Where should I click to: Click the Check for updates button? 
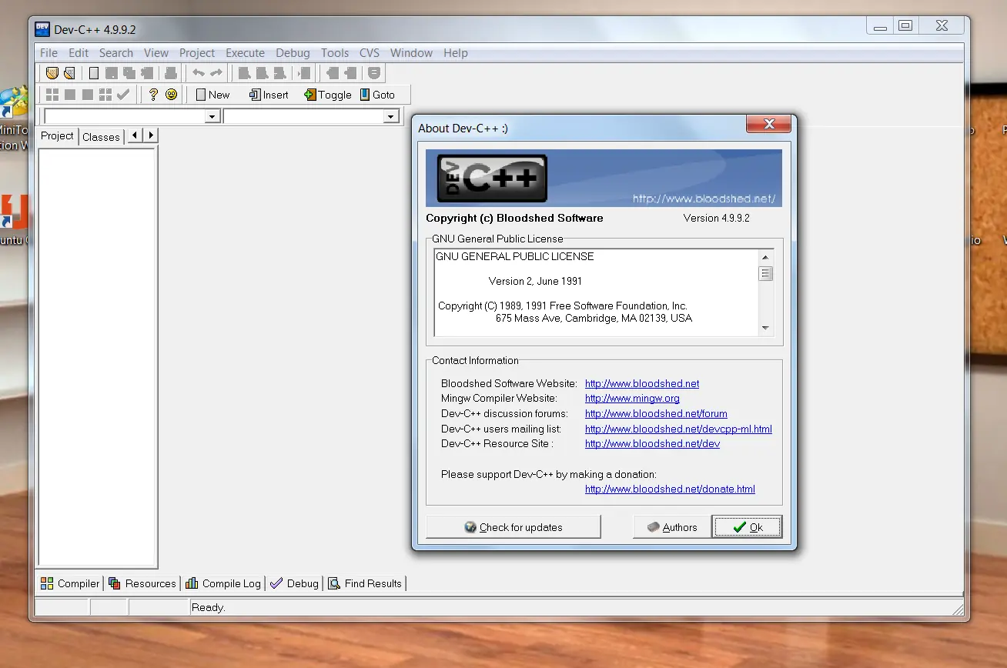(x=514, y=527)
